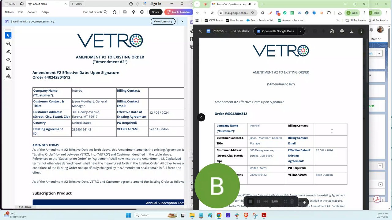Go back in Chrome
The image size is (392, 220).
coord(198,13)
